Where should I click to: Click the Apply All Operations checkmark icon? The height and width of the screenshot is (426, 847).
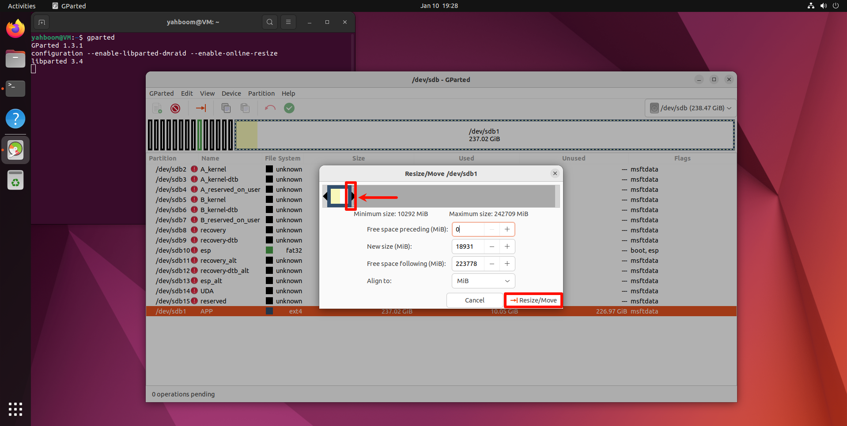[x=289, y=108]
